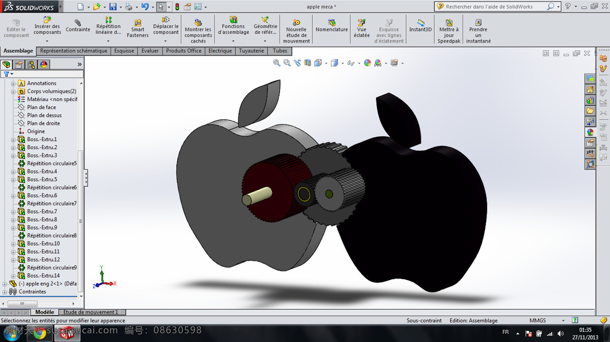Open the Insérer des composants dropdown arrow
Viewport: 610px width, 342px height.
(x=47, y=41)
